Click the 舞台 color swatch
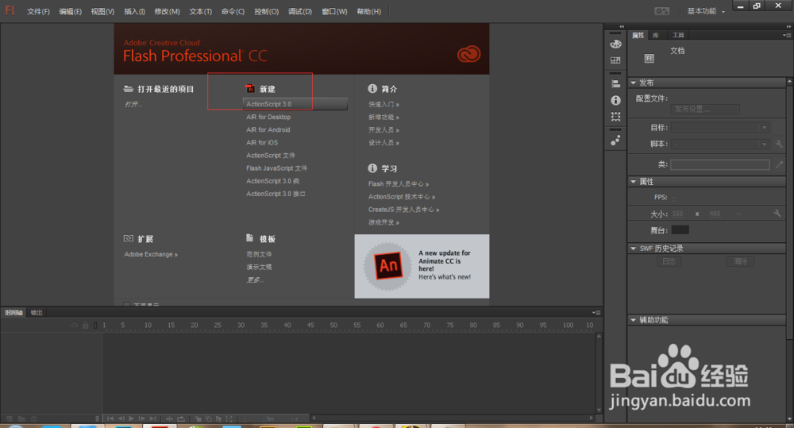 click(x=680, y=230)
